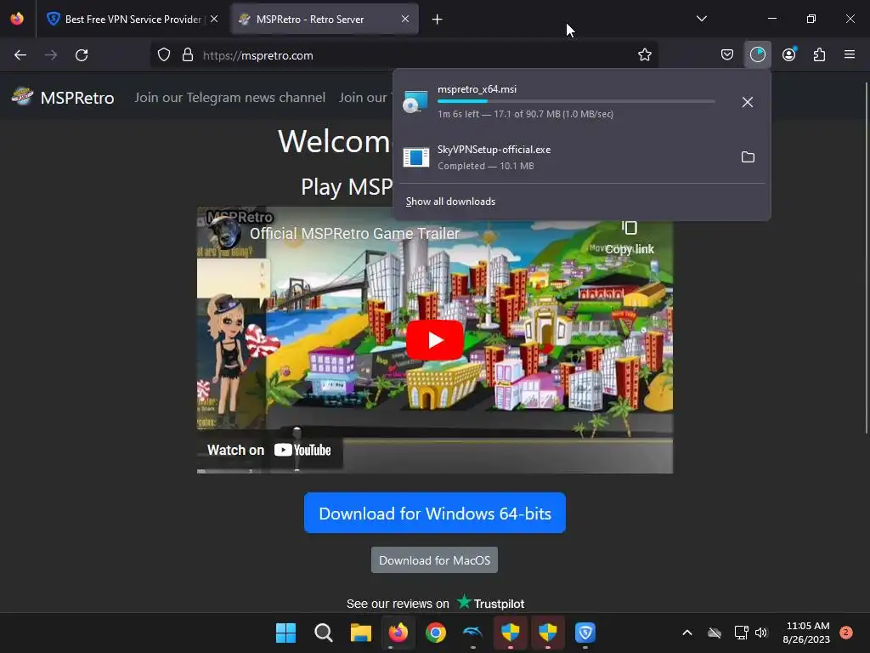This screenshot has height=653, width=870.
Task: Close the Best Free VPN Service Provider tab
Action: 214,19
